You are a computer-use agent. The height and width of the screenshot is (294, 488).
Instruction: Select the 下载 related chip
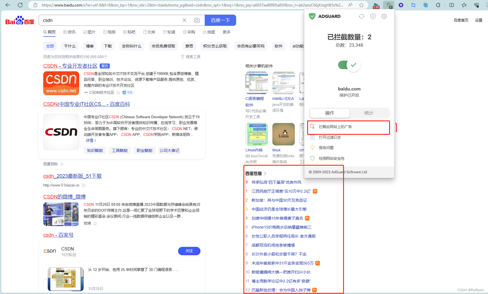108,46
